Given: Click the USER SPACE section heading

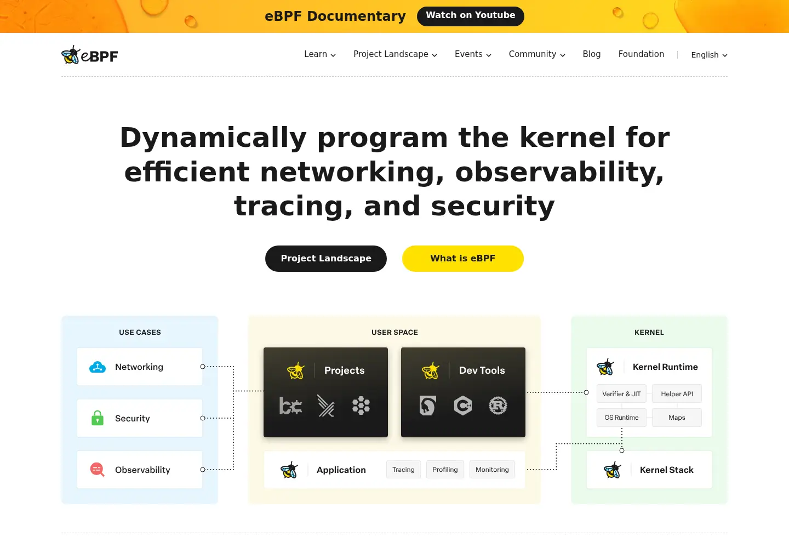Looking at the screenshot, I should pos(395,332).
